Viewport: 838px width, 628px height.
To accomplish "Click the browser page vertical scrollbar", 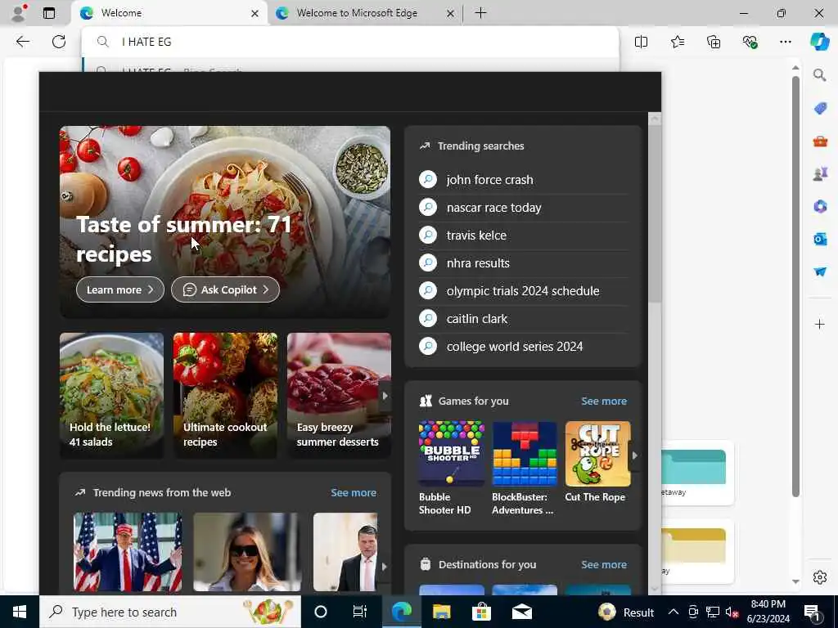I will (x=795, y=286).
